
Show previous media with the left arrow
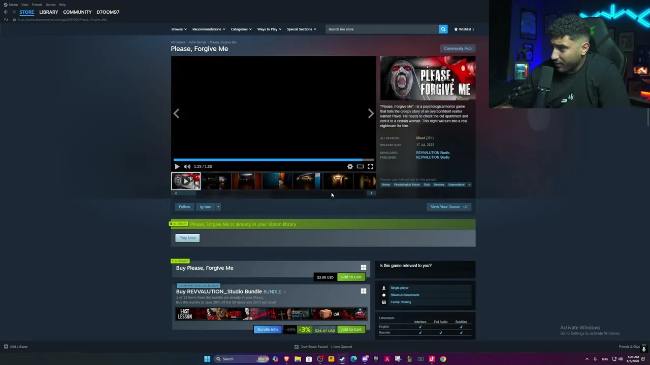(176, 114)
